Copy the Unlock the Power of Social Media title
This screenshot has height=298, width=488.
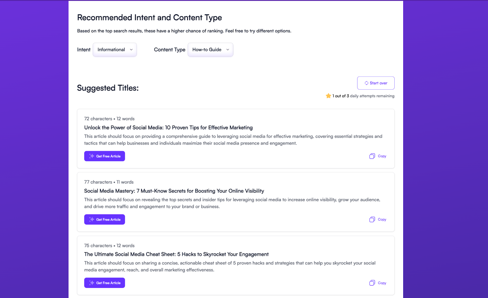pyautogui.click(x=378, y=156)
